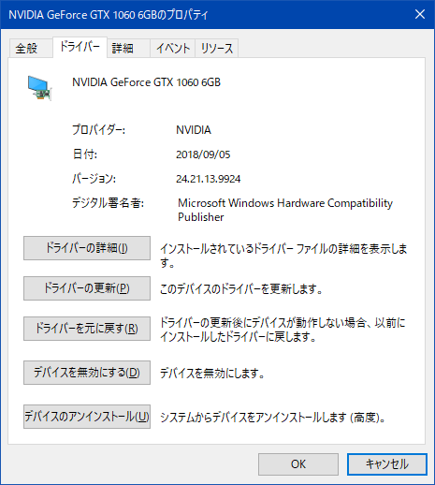Switch to the イベント tab
Screen dimensions: 435x485
coord(173,49)
